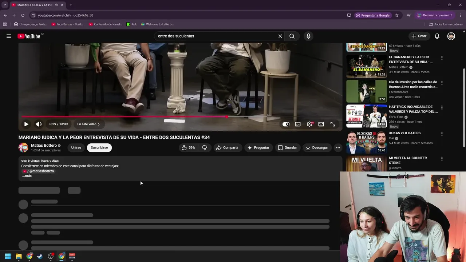Mute the video volume speaker
The width and height of the screenshot is (466, 262).
click(x=39, y=124)
